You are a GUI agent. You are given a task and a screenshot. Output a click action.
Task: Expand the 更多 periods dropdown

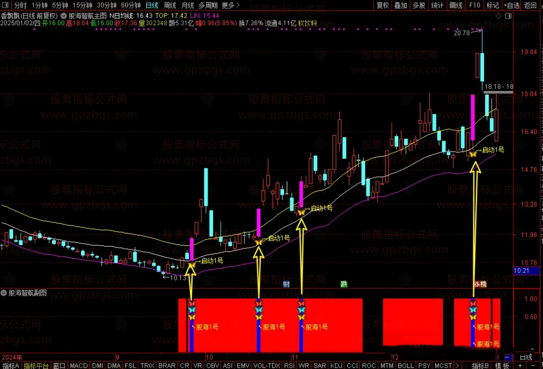click(230, 6)
